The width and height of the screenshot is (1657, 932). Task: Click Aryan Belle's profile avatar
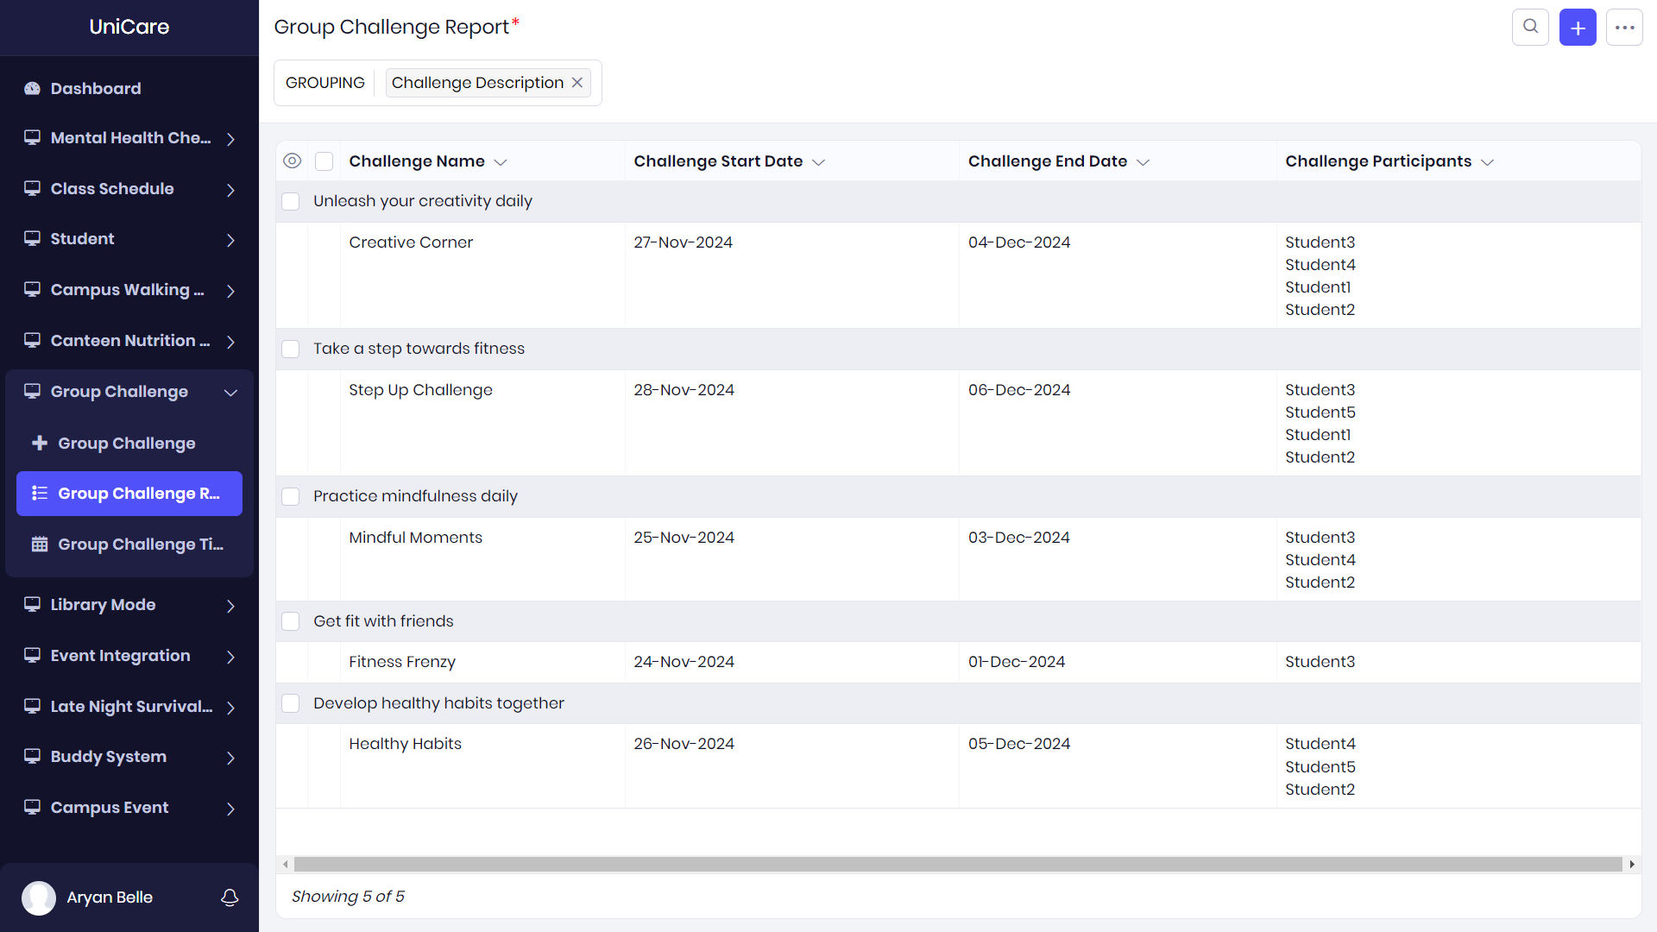point(39,897)
